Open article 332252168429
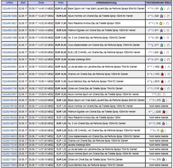173x168 pixels. point(9,117)
